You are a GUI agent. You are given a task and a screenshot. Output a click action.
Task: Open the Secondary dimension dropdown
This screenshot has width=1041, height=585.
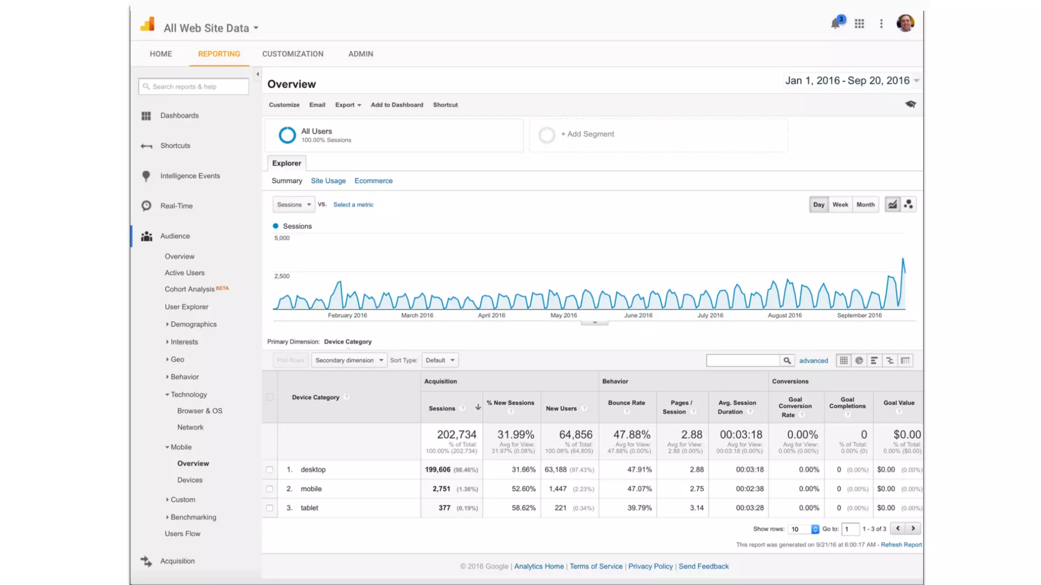tap(349, 361)
